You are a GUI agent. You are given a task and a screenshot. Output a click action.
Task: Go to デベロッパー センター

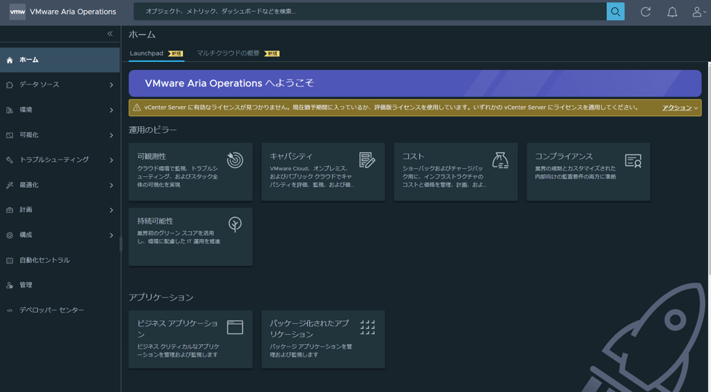(x=51, y=310)
